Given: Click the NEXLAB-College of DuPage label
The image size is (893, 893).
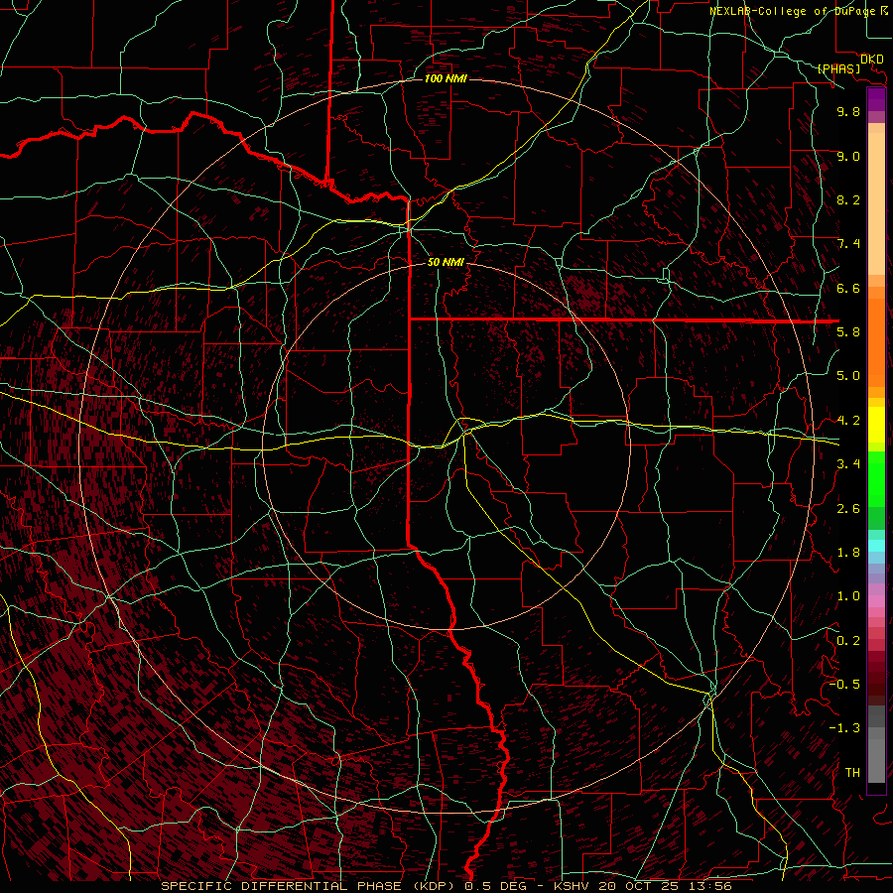Looking at the screenshot, I should [795, 11].
